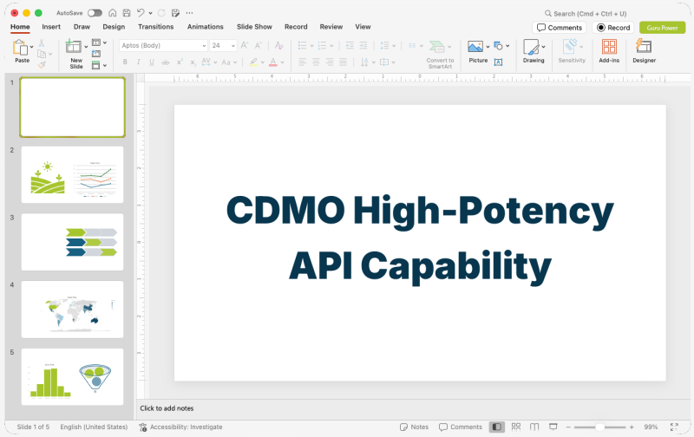Open the Slide Show tab
This screenshot has height=437, width=694.
[254, 27]
